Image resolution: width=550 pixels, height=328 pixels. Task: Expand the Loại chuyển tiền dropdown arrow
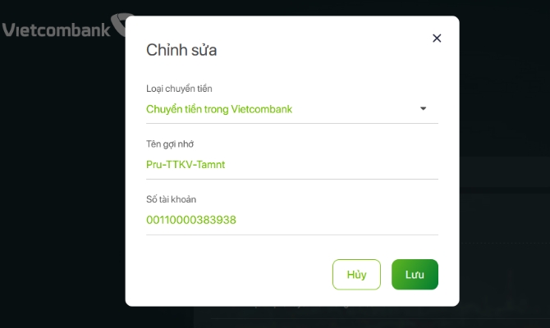point(424,108)
